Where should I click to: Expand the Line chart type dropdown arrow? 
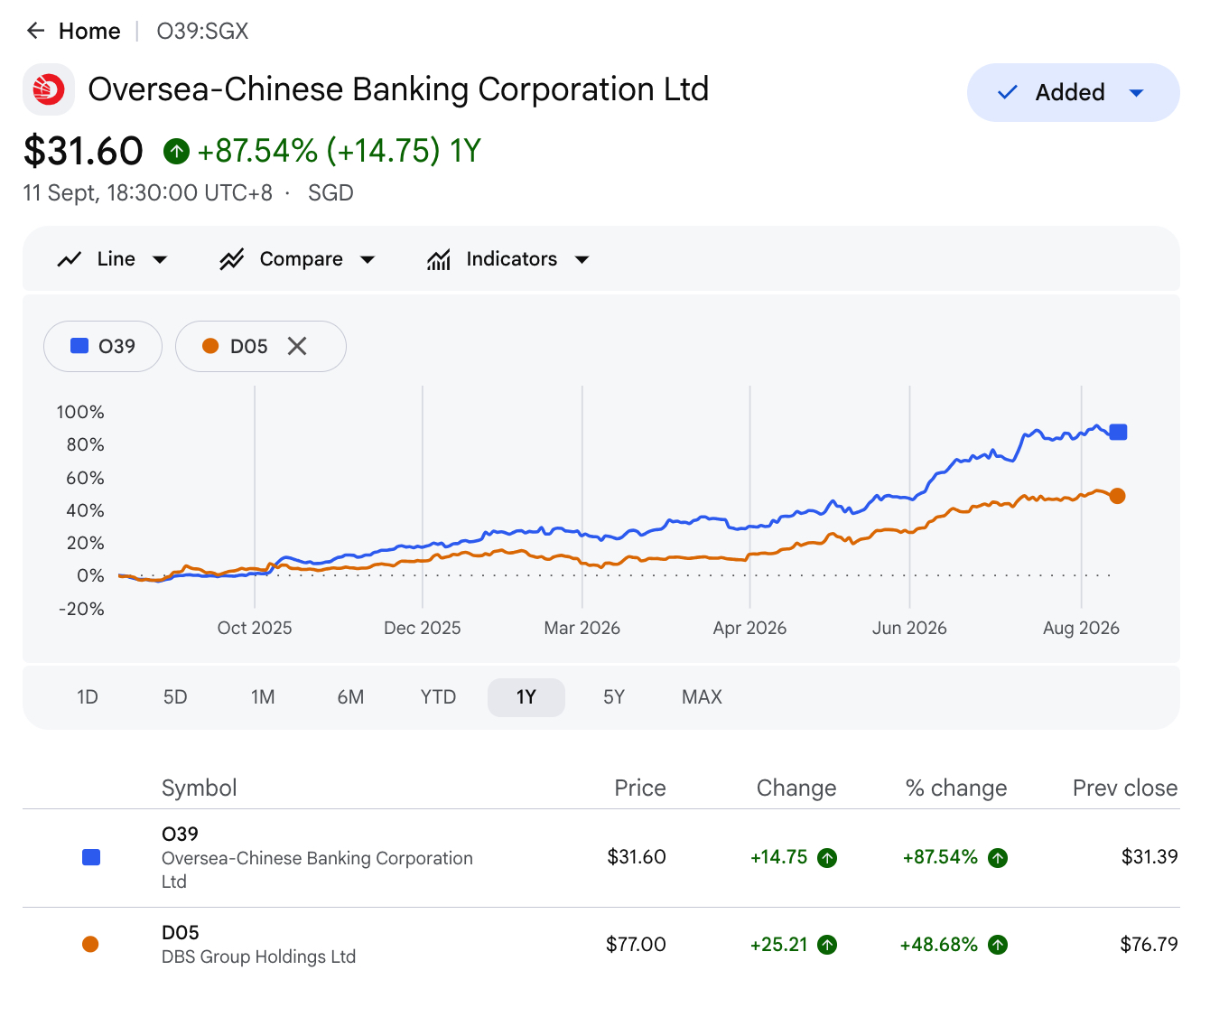point(160,260)
